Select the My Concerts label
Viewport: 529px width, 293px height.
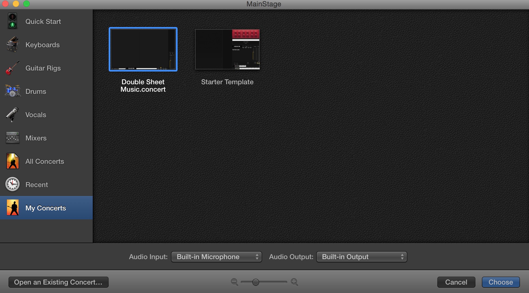click(x=46, y=208)
